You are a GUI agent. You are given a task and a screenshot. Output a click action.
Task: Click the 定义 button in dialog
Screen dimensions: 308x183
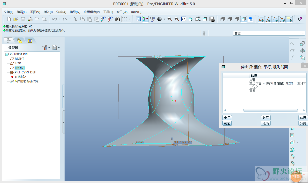point(227,118)
